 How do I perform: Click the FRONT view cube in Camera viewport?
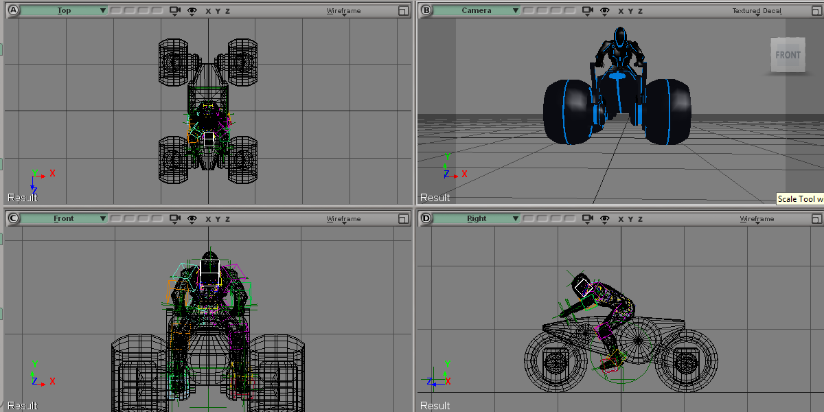[788, 55]
